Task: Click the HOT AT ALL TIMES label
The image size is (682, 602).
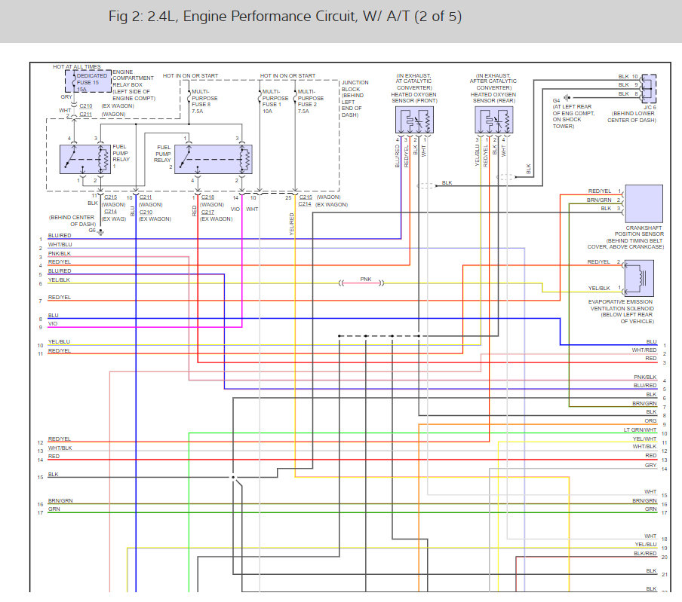Action: click(76, 66)
